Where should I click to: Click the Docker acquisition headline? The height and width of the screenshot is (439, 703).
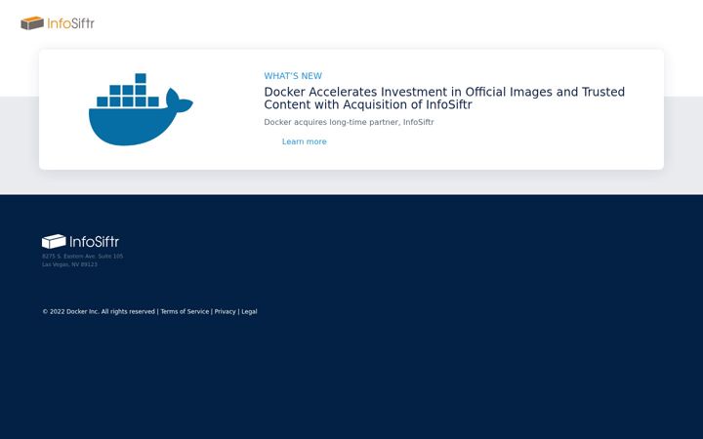click(x=444, y=99)
